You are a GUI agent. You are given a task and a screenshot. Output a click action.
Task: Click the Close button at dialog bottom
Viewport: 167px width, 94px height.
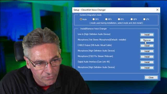(x=151, y=78)
